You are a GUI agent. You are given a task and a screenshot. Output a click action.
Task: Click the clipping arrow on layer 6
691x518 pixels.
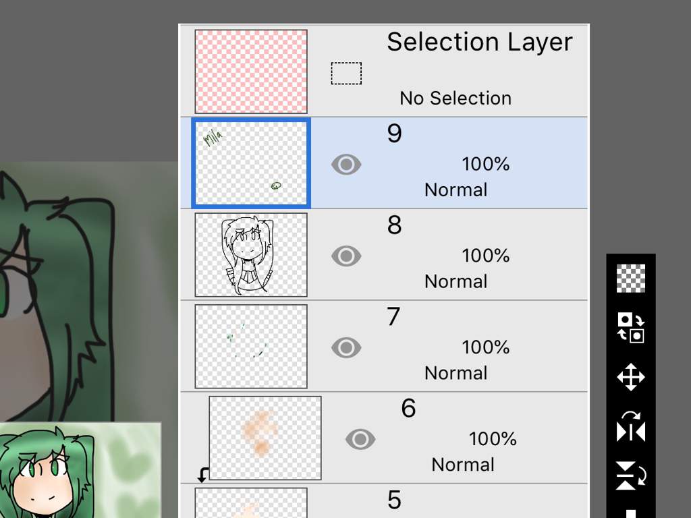(202, 475)
